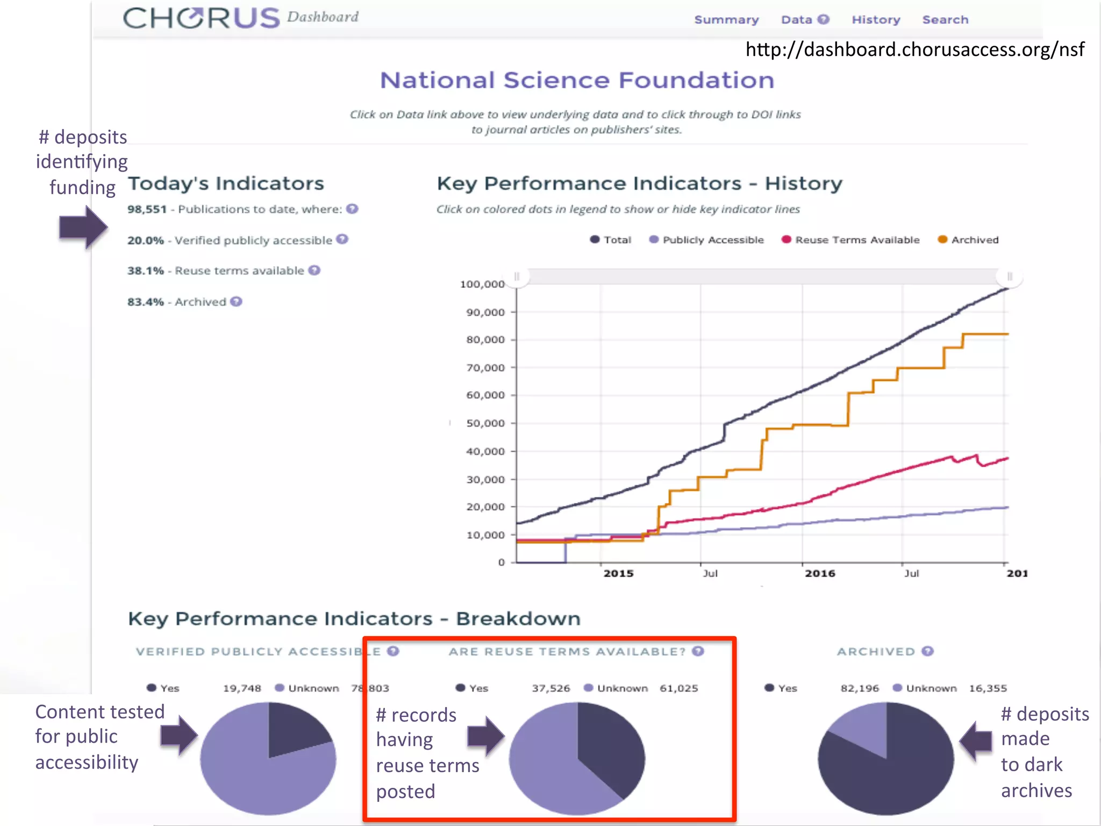The height and width of the screenshot is (826, 1101).
Task: Click the CHORUS Dashboard logo
Action: [240, 18]
